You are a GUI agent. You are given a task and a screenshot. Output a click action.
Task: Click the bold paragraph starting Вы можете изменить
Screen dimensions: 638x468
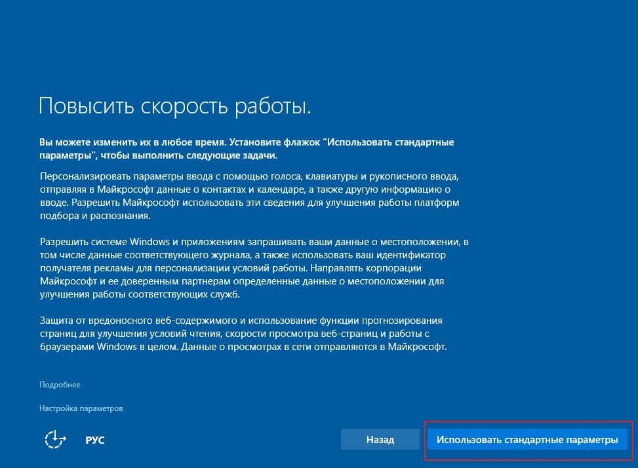(x=247, y=149)
